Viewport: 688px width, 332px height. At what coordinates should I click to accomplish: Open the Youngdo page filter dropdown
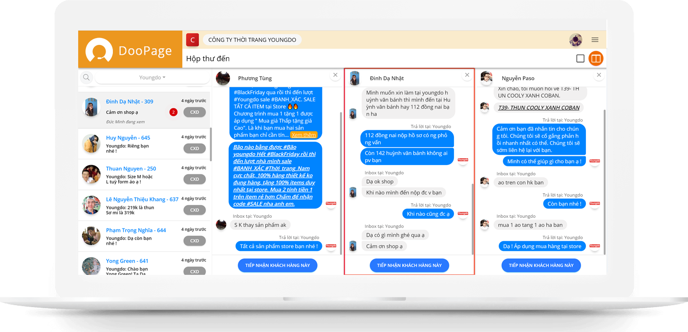coord(152,78)
